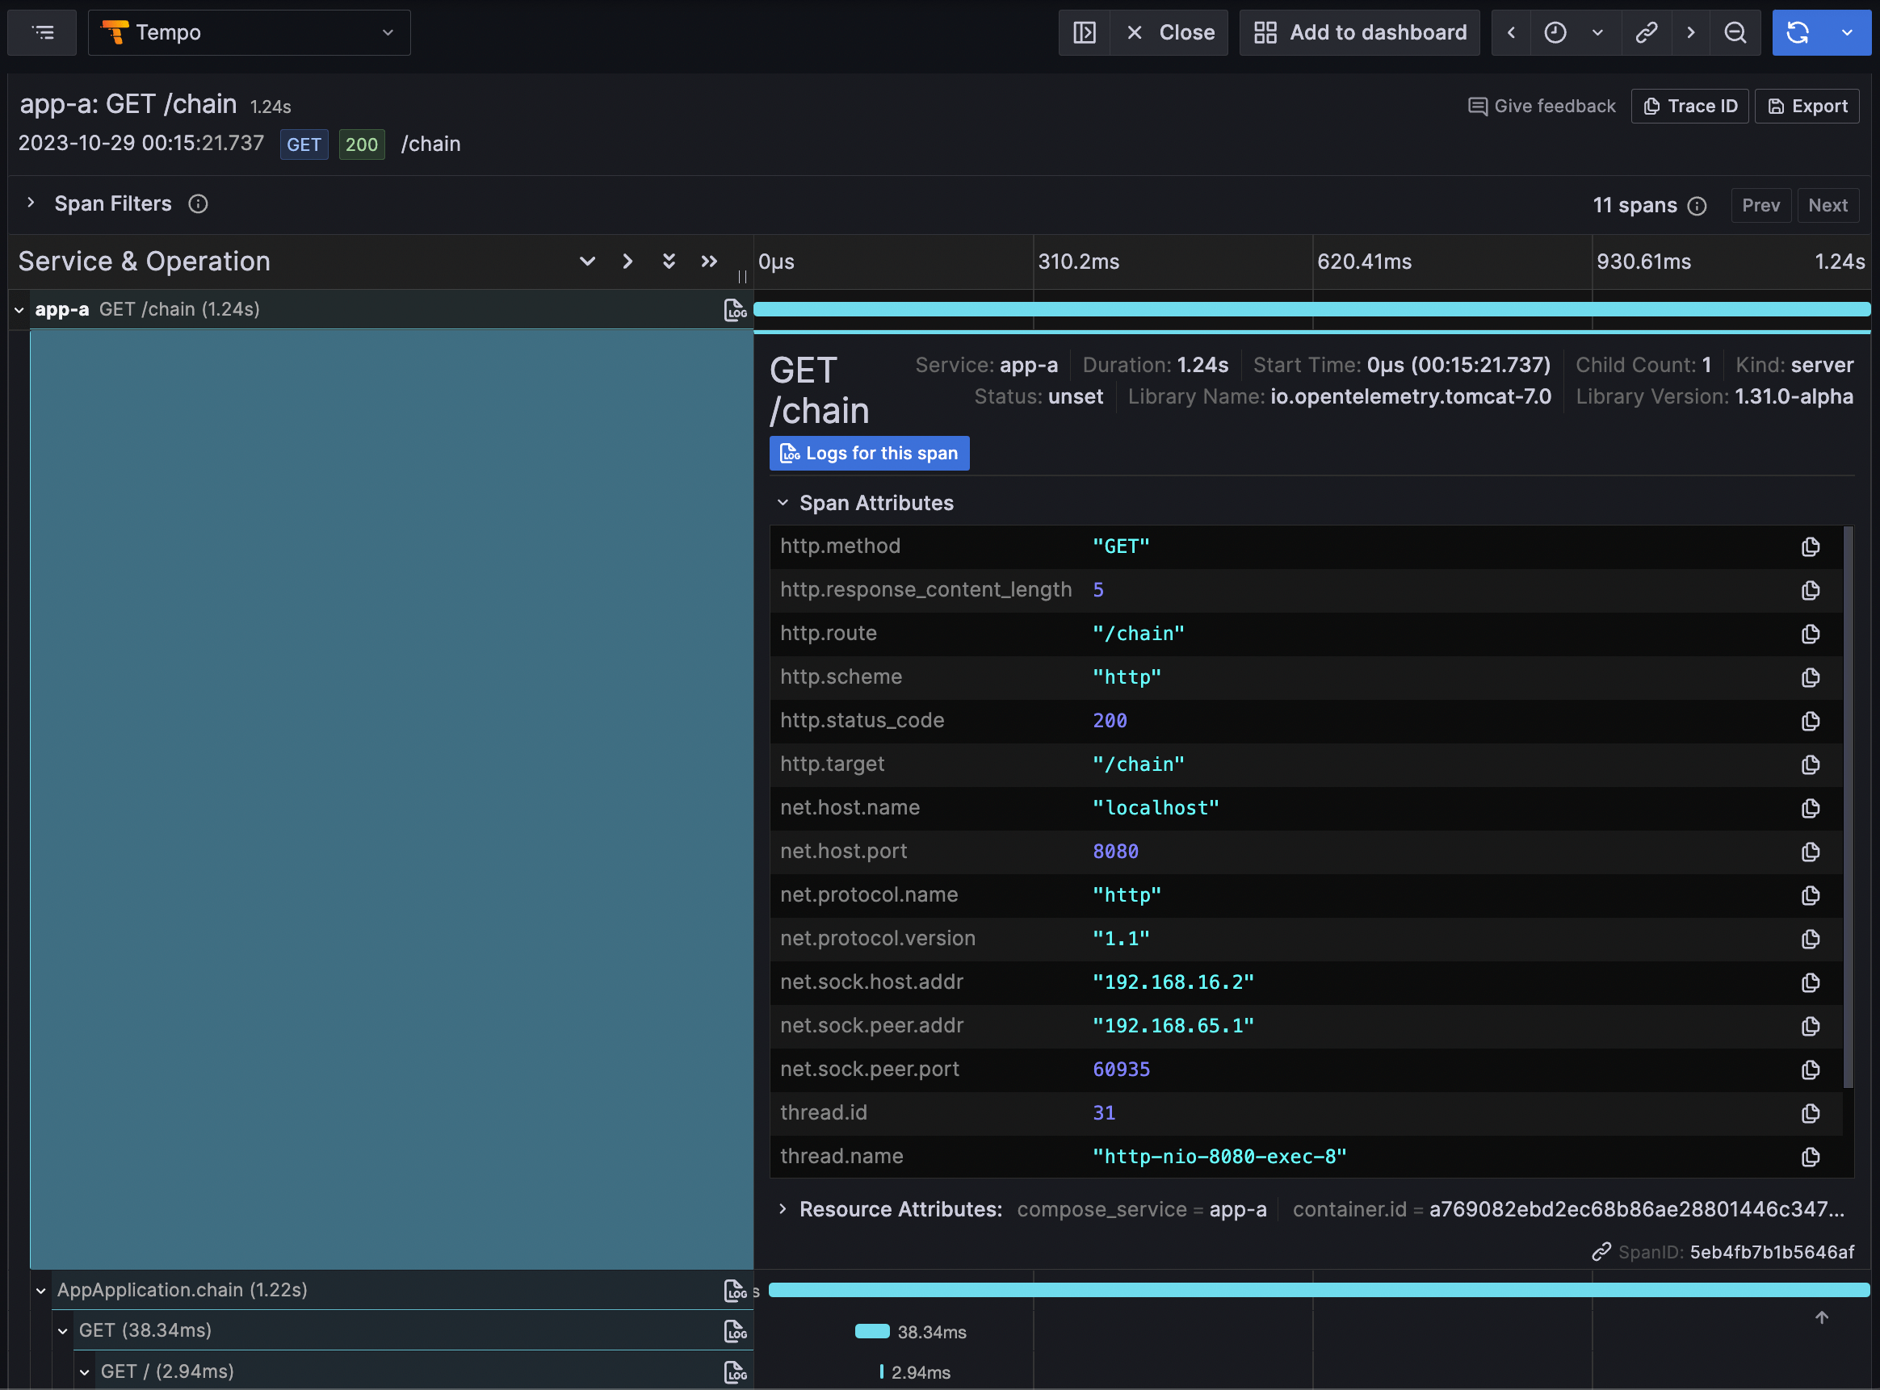Click the refresh query icon
The height and width of the screenshot is (1390, 1880).
coord(1798,33)
